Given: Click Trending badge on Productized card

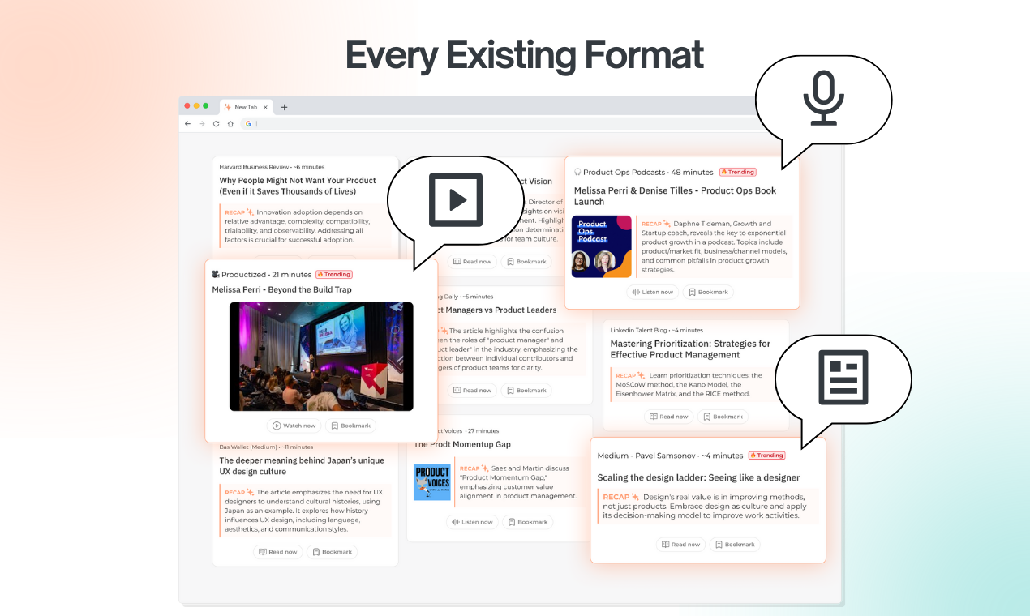Looking at the screenshot, I should [x=333, y=275].
